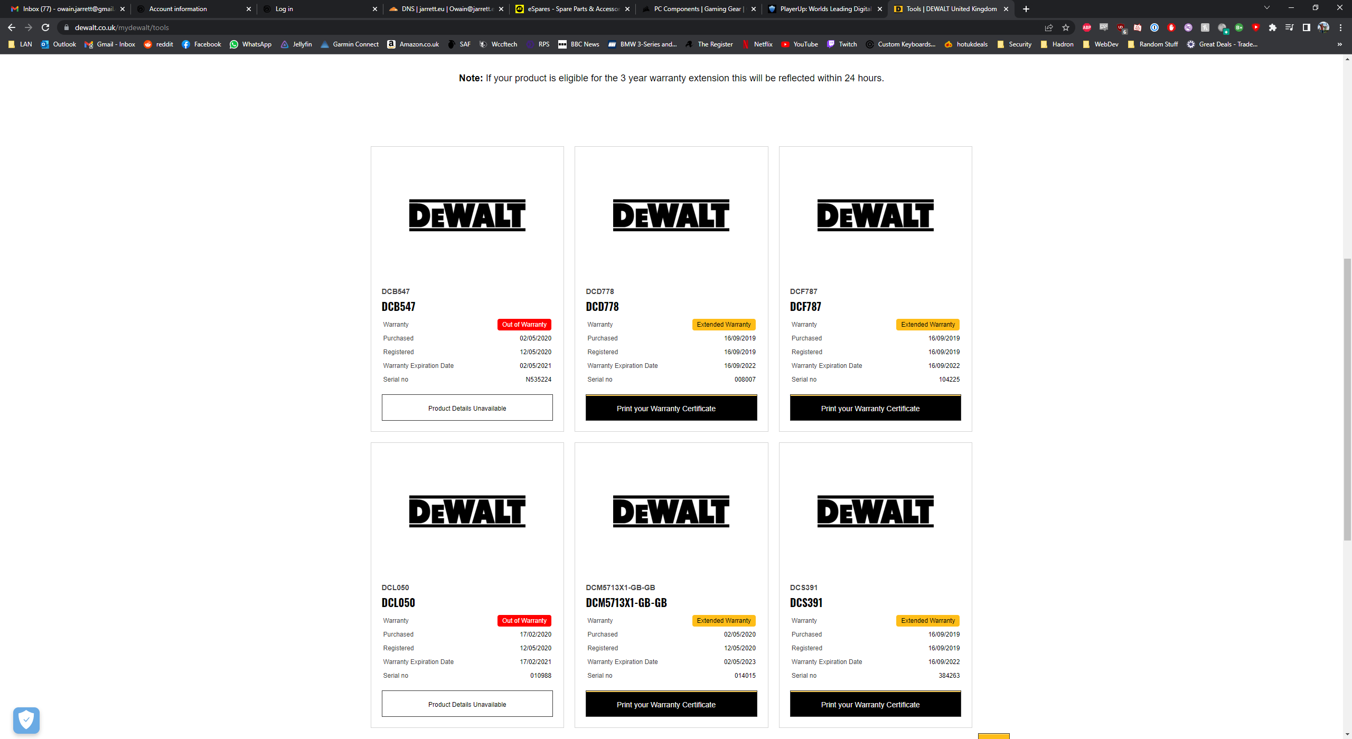Open the 1Password extension
The height and width of the screenshot is (739, 1352).
(1154, 27)
